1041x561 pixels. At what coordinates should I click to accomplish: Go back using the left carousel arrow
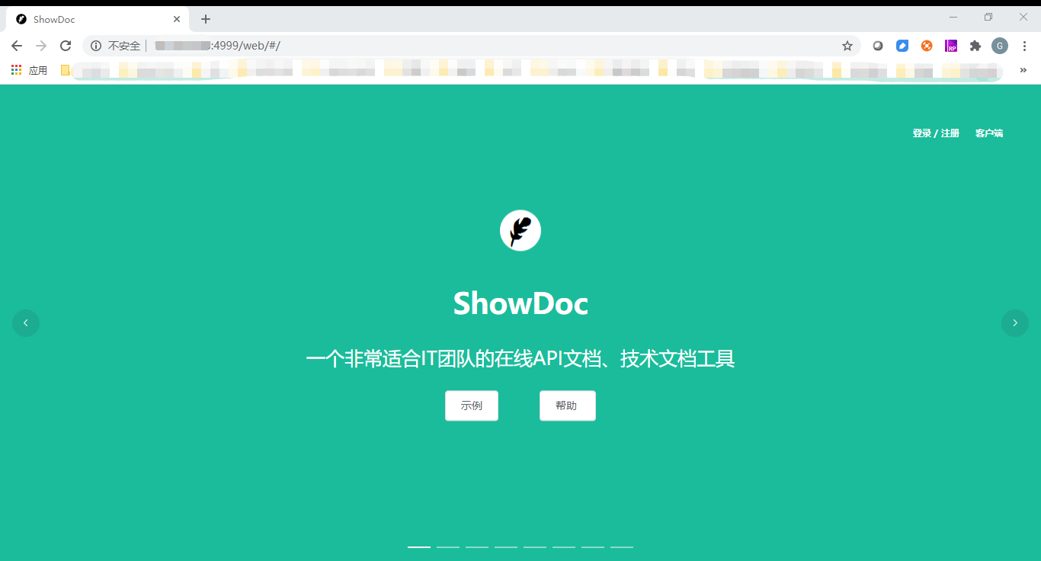coord(26,322)
